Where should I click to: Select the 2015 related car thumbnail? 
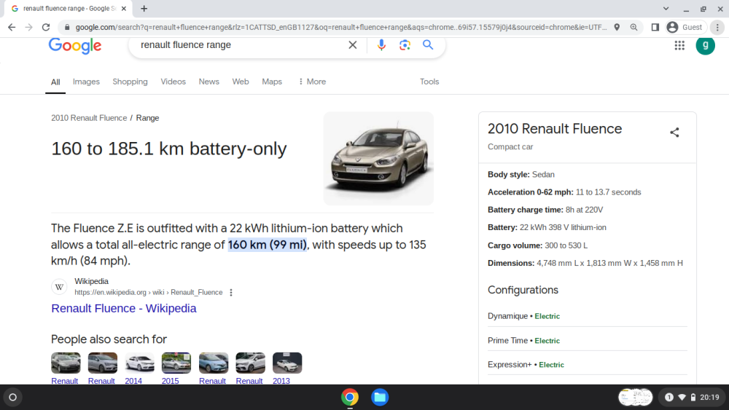tap(176, 363)
